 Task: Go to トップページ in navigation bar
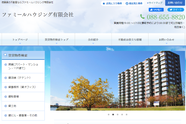[20, 40]
